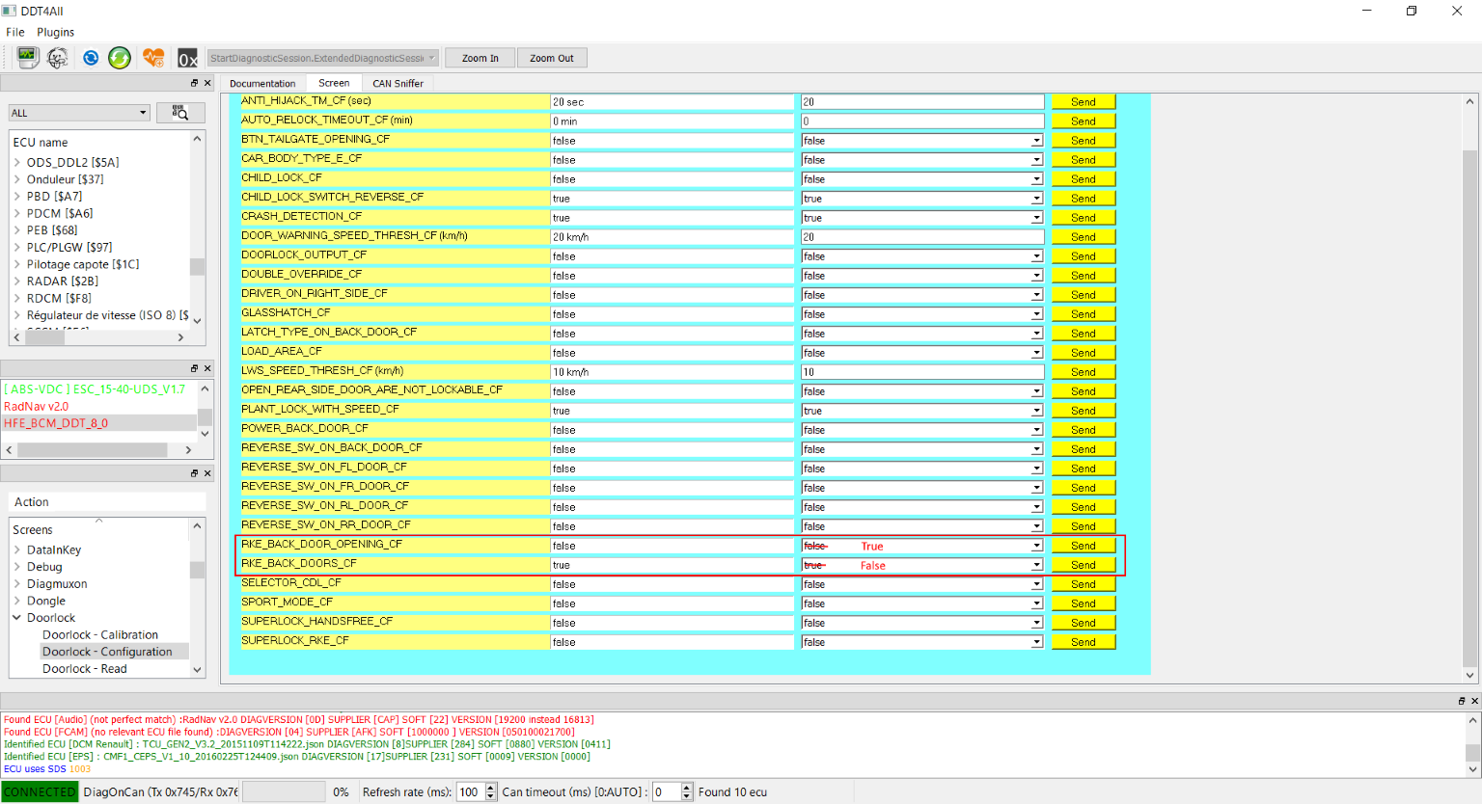Open GLASSHATCH_CF value dropdown
The image size is (1482, 804).
(1037, 314)
